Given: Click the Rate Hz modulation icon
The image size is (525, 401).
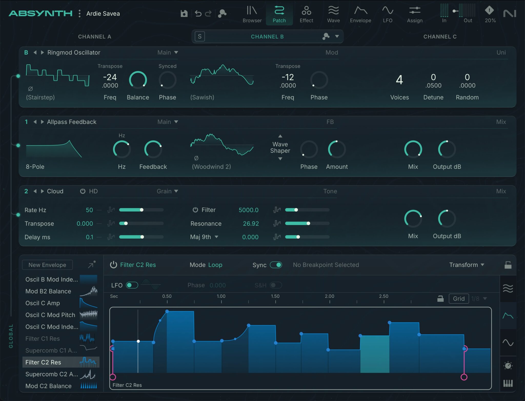Looking at the screenshot, I should pos(111,210).
